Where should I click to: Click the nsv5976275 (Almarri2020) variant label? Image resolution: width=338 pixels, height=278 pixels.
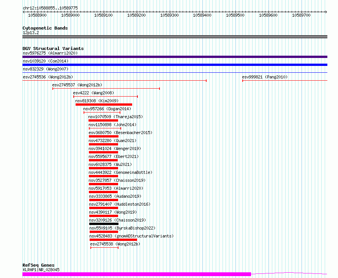(x=50, y=53)
